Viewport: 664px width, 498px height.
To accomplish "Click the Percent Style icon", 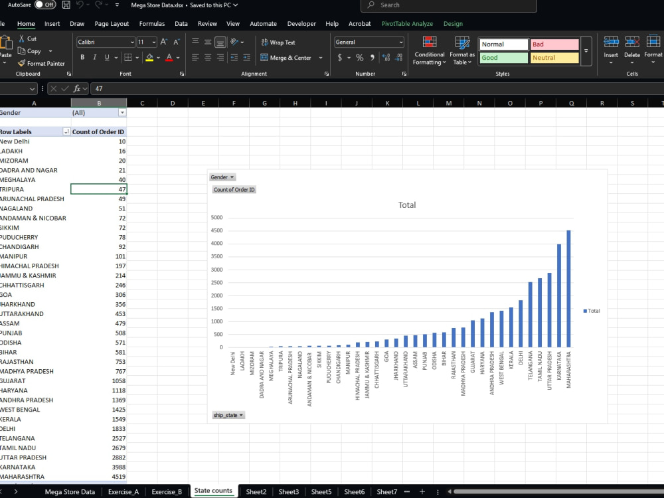I will click(x=359, y=58).
